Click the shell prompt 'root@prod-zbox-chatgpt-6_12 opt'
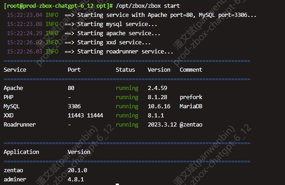The image size is (285, 185). pyautogui.click(x=58, y=6)
